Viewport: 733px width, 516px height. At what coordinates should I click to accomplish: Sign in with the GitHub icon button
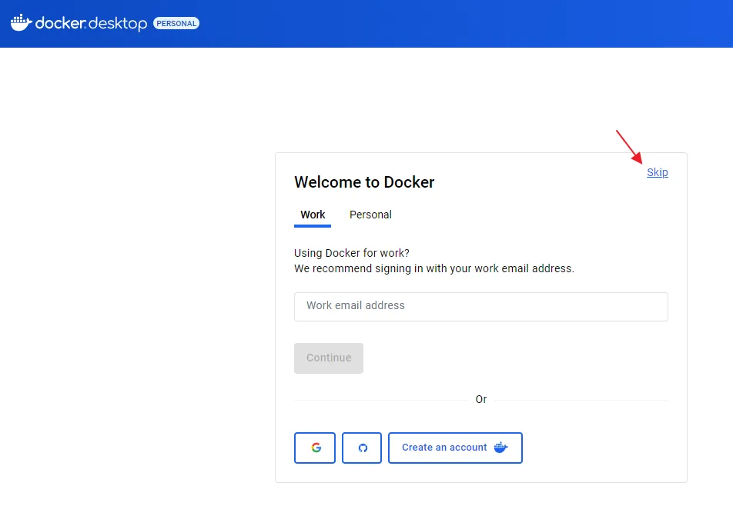coord(362,448)
